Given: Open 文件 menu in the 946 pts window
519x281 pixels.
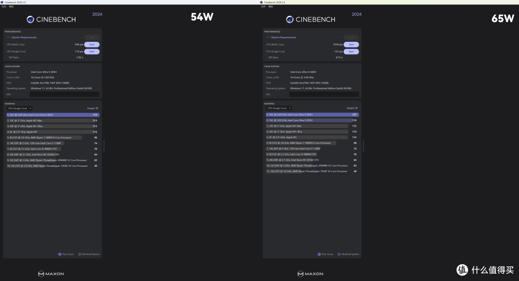Looking at the screenshot, I should click(4, 7).
